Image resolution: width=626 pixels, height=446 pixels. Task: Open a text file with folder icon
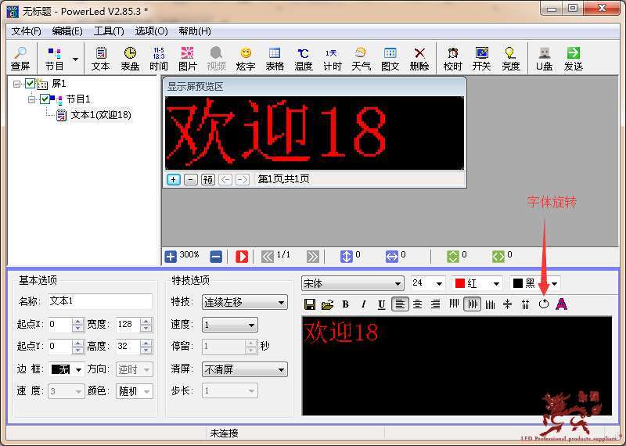click(327, 304)
